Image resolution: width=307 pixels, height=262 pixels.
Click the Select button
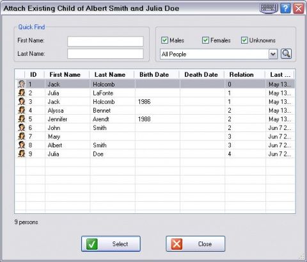111,243
